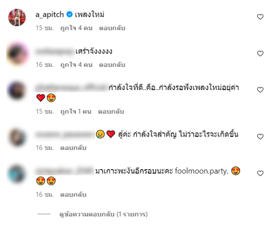
Task: Heart the สู้ค่ะ กำลังใจสำคัญ comment
Action: 260,137
